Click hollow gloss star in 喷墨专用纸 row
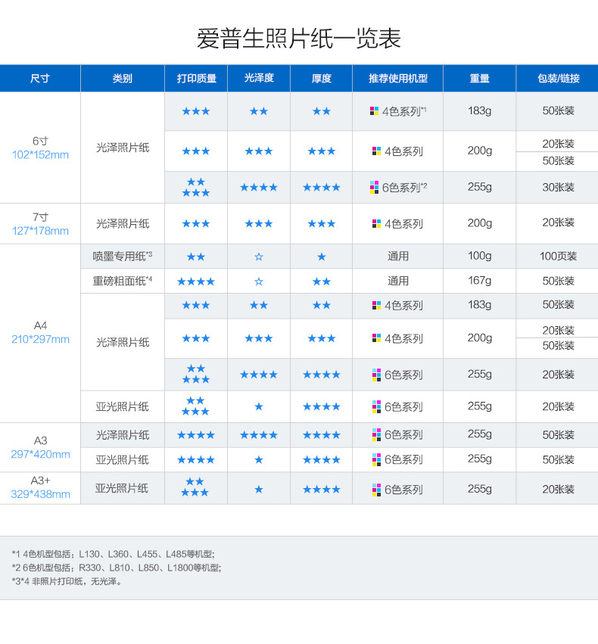The image size is (598, 644). tap(259, 257)
